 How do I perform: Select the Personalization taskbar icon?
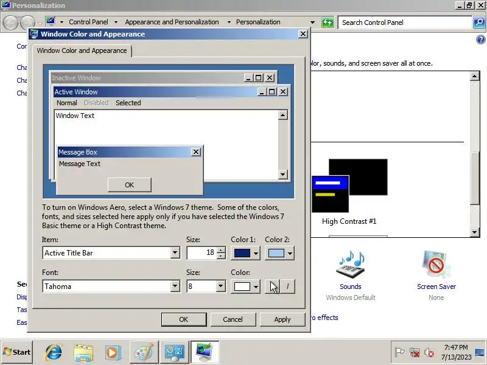205,352
